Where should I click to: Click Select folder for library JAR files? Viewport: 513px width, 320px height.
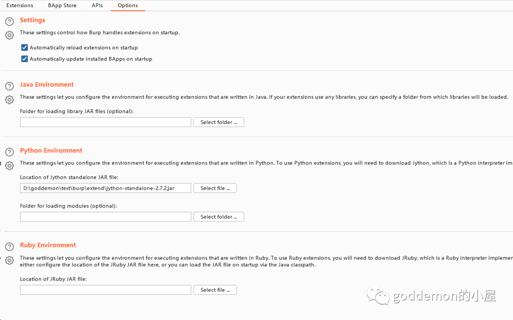tap(218, 122)
